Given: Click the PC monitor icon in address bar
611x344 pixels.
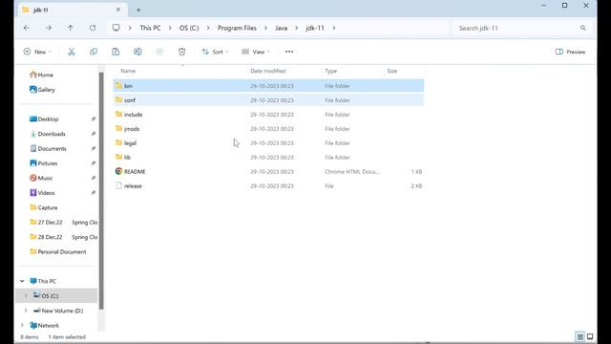Looking at the screenshot, I should [116, 28].
